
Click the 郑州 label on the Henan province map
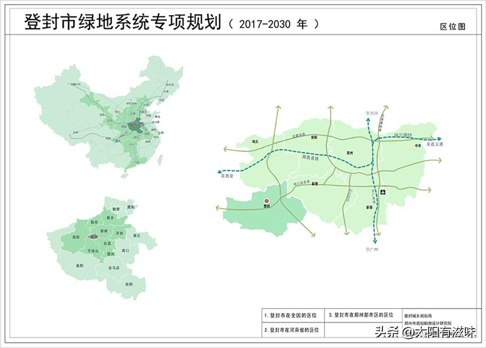[x=104, y=231]
